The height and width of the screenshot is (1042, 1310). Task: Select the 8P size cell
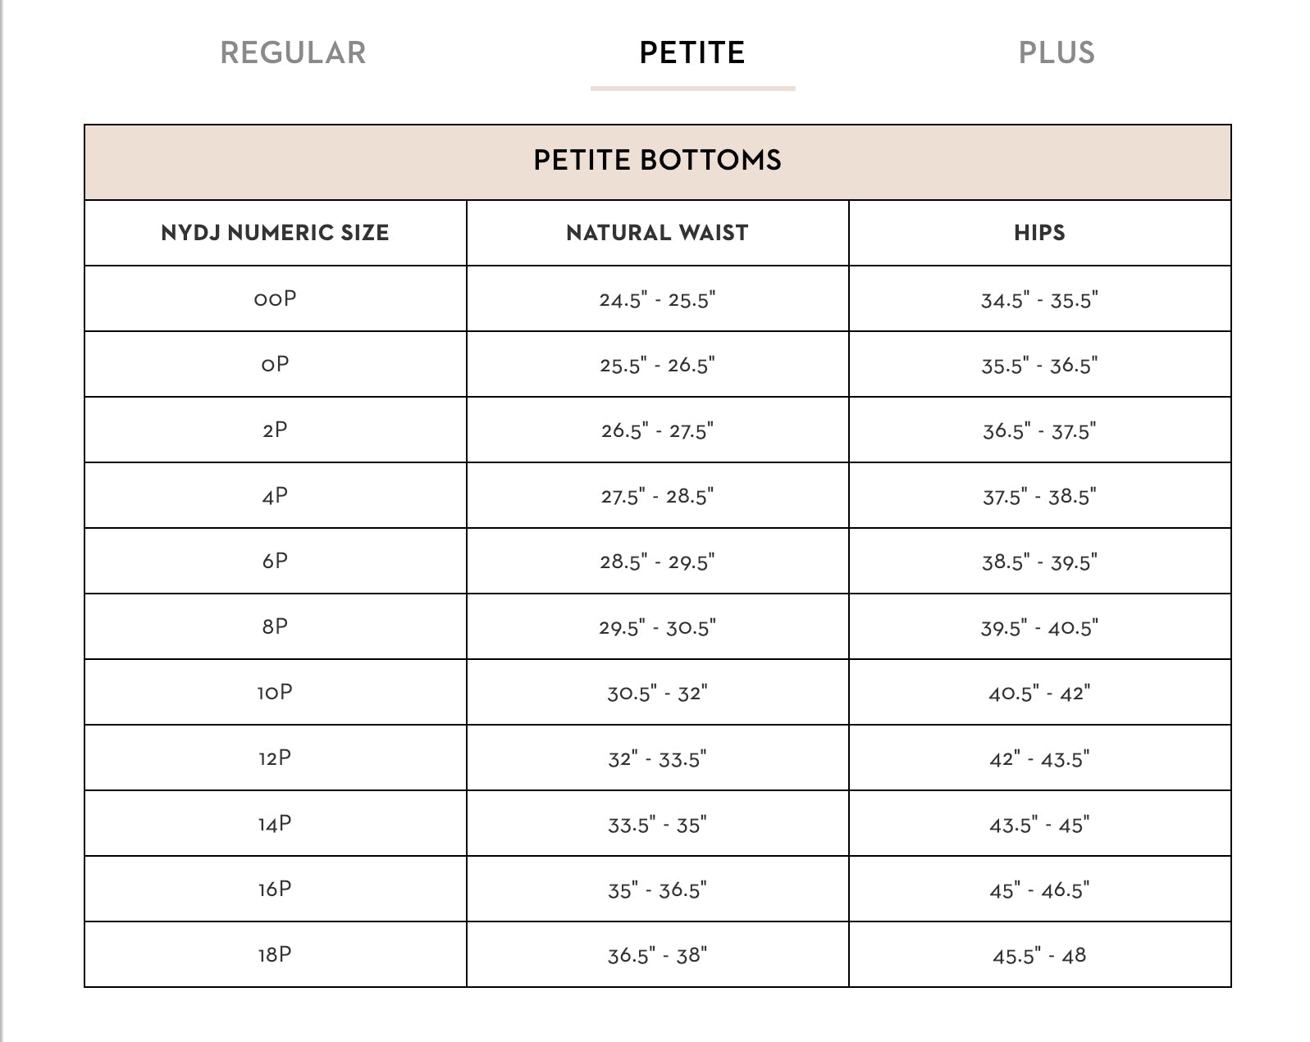click(x=275, y=627)
